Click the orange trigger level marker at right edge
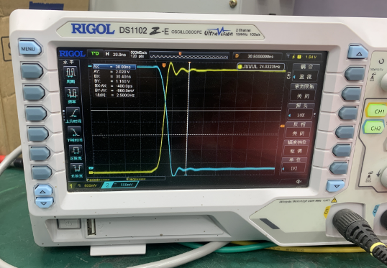This screenshot has width=387, height=268. (x=283, y=126)
